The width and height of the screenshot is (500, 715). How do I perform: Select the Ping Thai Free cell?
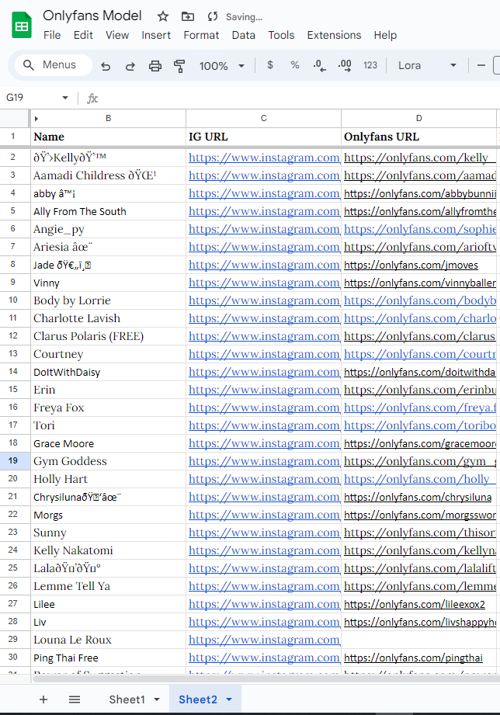tap(108, 658)
